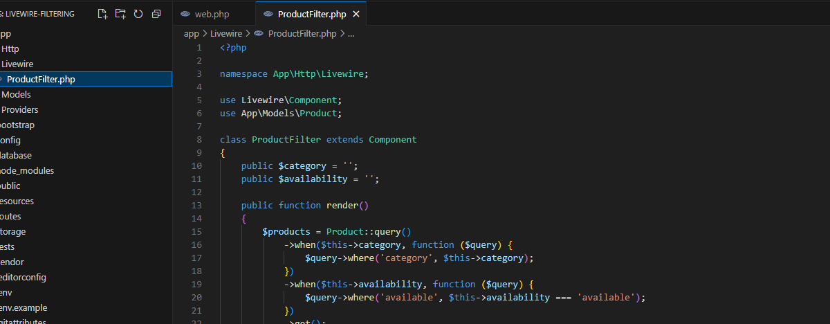830x324 pixels.
Task: Collapse the Livewire folder
Action: tap(86, 64)
